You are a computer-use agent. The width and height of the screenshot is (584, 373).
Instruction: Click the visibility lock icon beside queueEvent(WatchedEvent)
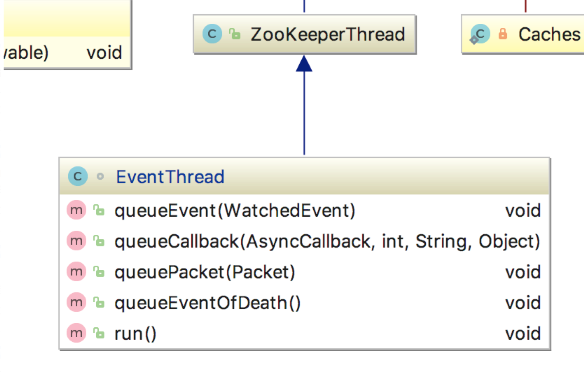click(x=99, y=210)
